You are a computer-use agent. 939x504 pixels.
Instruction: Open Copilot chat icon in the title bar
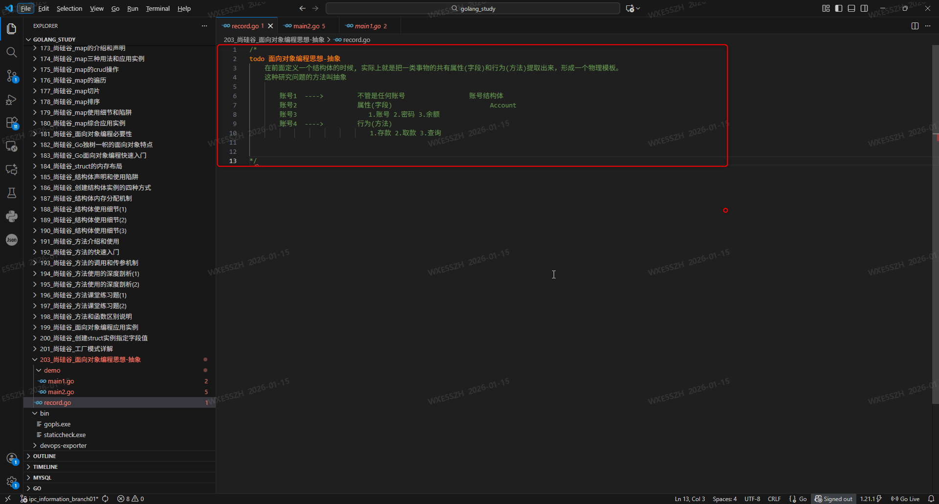(630, 8)
